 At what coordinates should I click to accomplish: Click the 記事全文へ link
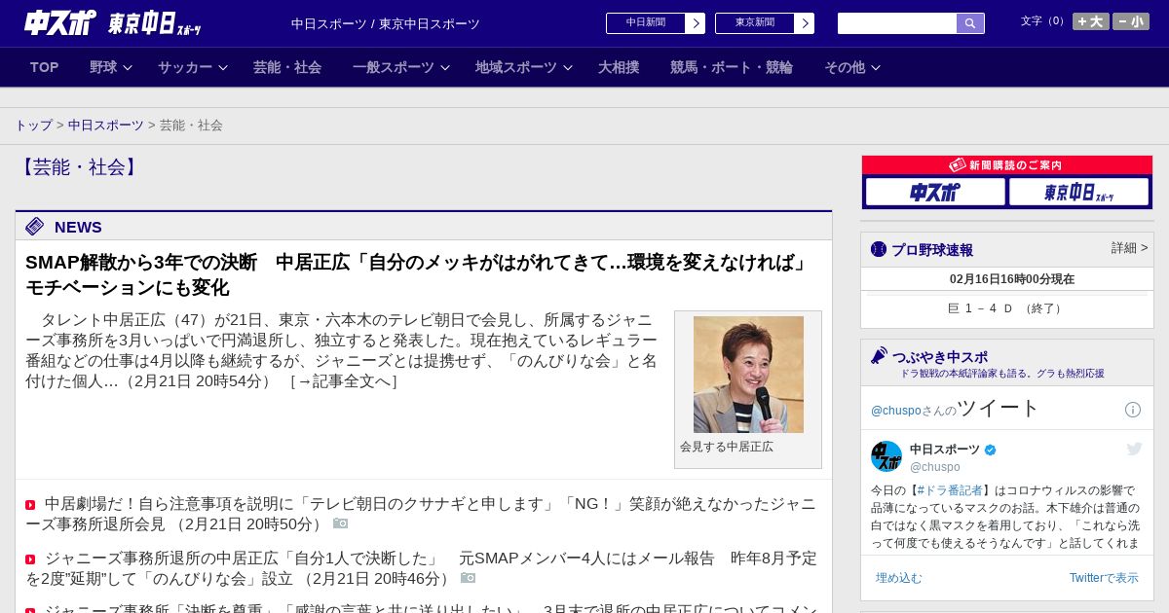click(x=344, y=381)
